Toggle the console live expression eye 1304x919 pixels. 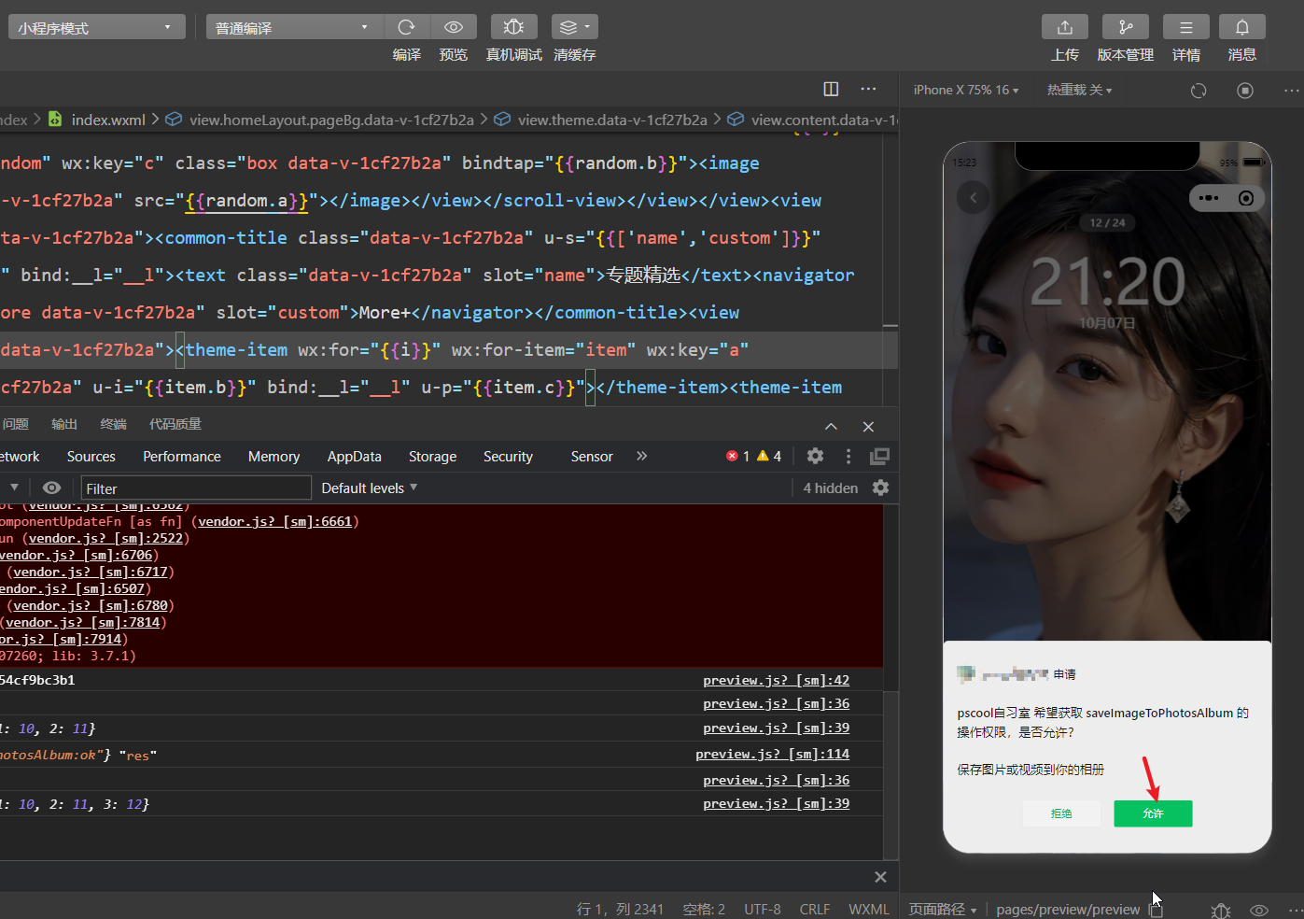52,488
